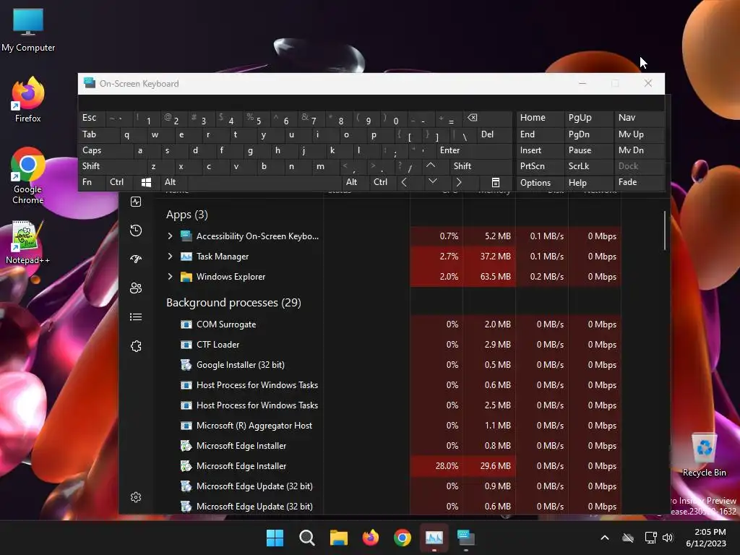Viewport: 740px width, 555px height.
Task: Click Options key on On-Screen Keyboard
Action: tap(540, 183)
